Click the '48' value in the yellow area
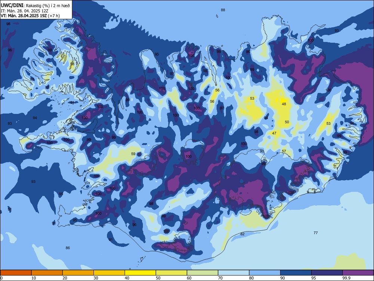The width and height of the screenshot is (374, 281). tap(284, 104)
